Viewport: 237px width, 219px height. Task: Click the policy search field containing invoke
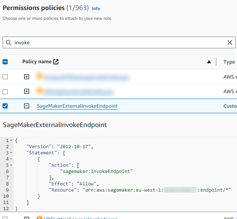119,42
